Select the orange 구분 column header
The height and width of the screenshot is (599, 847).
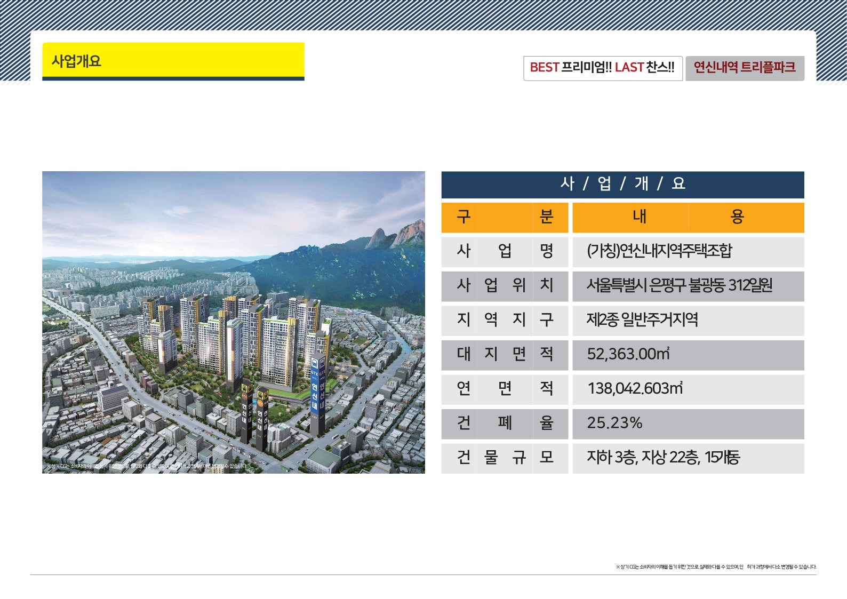tap(505, 217)
